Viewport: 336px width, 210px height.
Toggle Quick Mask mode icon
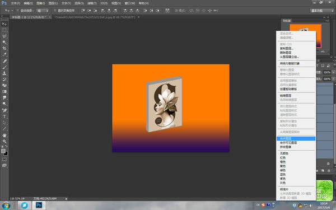pos(4,160)
